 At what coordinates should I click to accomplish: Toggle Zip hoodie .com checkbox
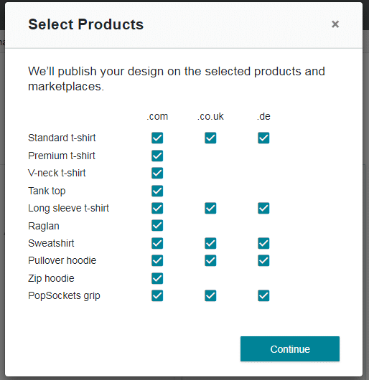157,278
